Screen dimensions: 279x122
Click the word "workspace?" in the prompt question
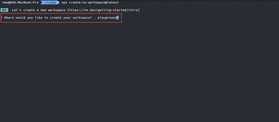82,18
